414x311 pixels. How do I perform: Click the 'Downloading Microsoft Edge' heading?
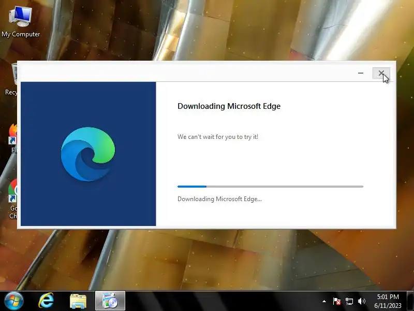[x=229, y=106]
